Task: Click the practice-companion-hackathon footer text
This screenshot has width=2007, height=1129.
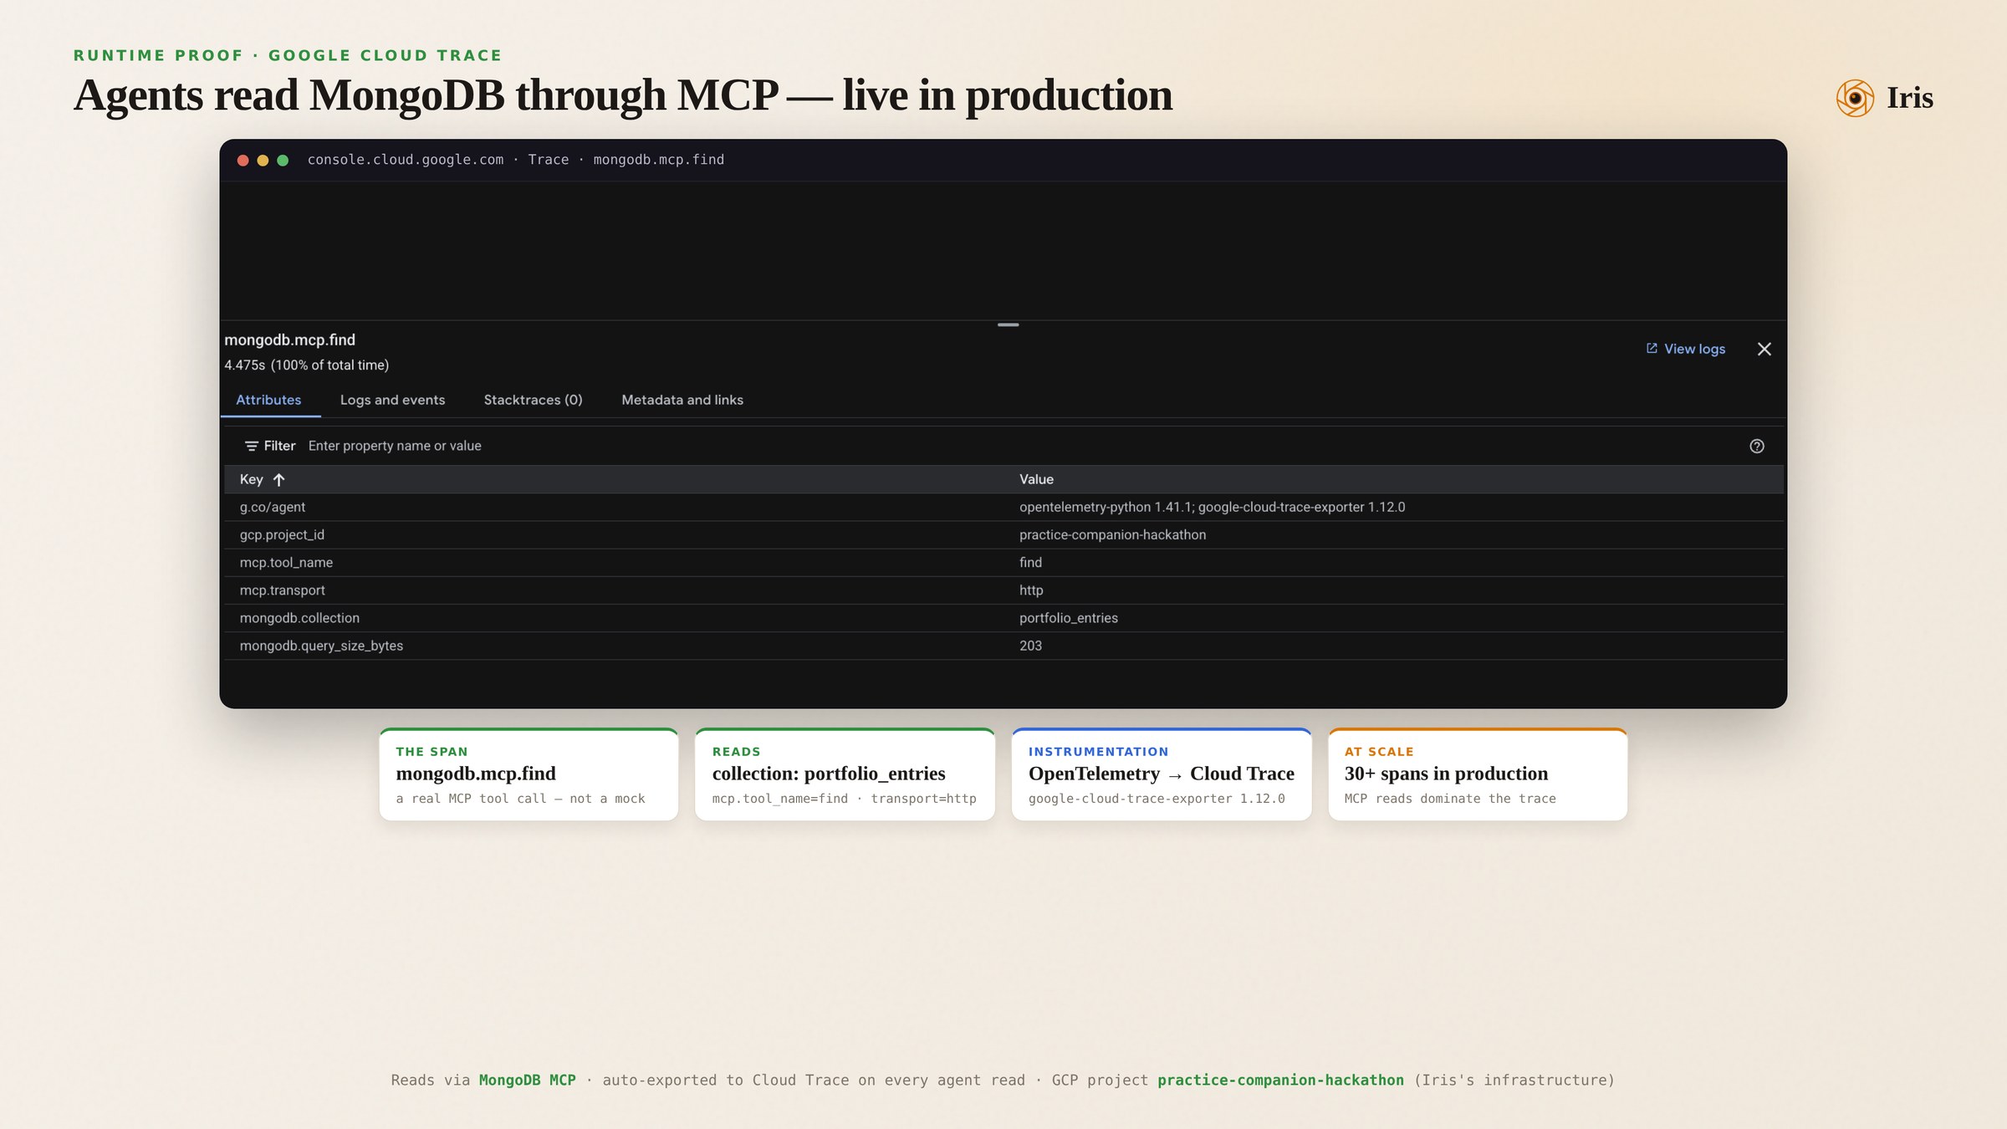Action: [1280, 1080]
